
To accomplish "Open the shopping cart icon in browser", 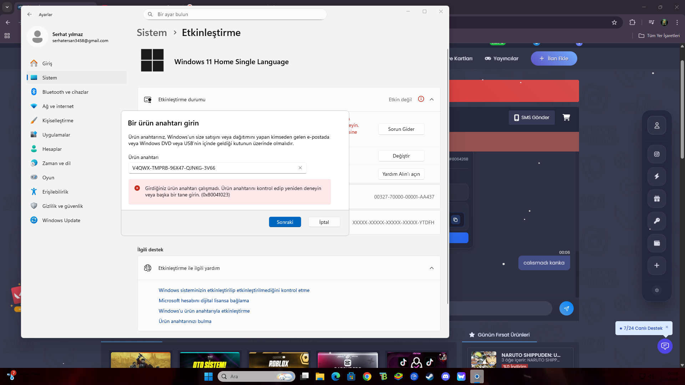I will click(566, 117).
